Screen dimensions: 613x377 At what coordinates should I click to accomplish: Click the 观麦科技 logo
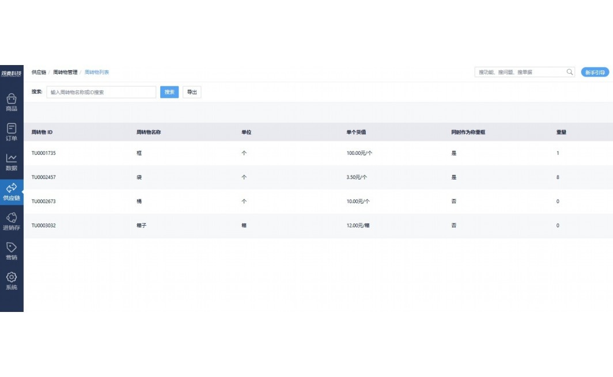[12, 73]
